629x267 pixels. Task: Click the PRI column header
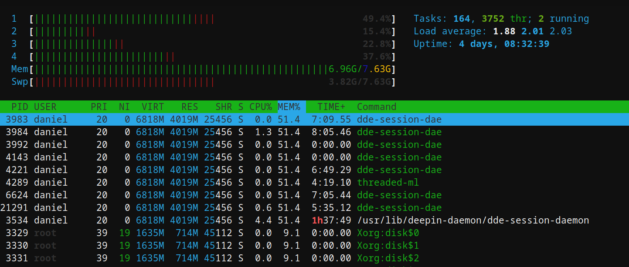click(99, 107)
